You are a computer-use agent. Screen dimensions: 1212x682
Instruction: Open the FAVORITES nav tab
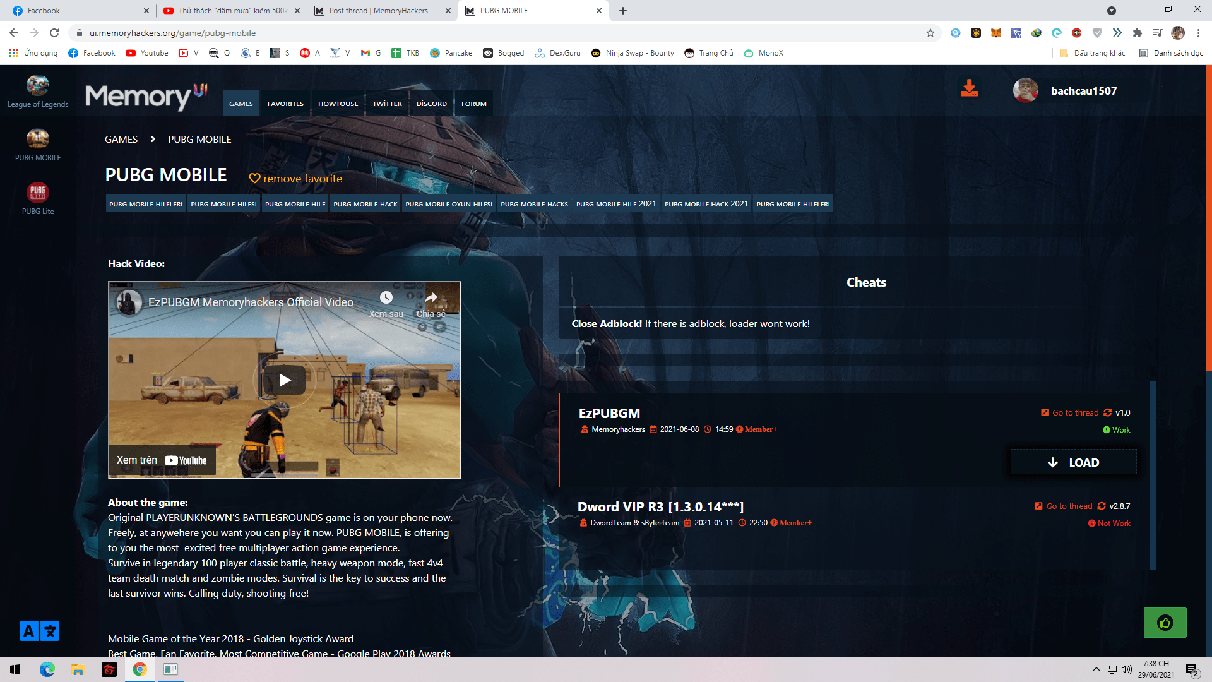285,104
